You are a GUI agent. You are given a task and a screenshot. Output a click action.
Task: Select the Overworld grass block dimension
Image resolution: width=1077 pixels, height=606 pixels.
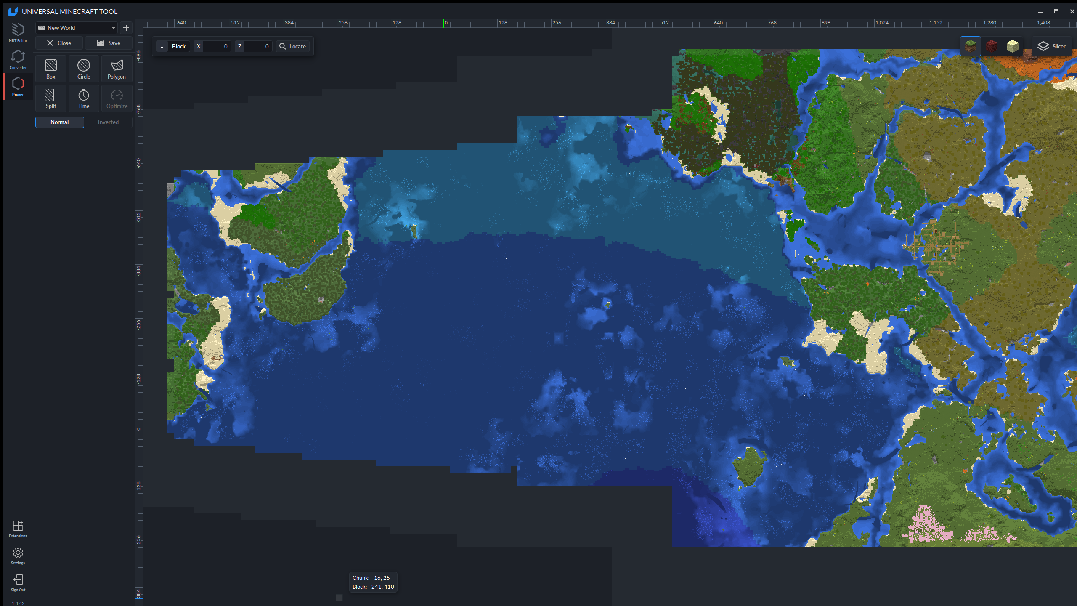(970, 46)
